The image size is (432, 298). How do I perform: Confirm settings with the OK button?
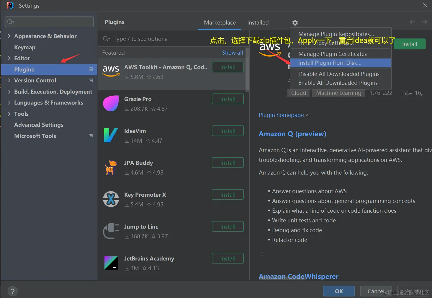[x=339, y=291]
